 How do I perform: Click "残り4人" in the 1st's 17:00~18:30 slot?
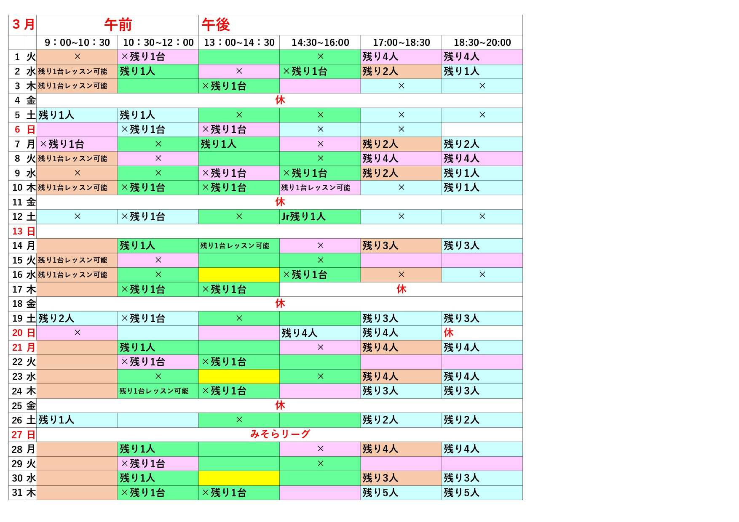click(x=380, y=57)
